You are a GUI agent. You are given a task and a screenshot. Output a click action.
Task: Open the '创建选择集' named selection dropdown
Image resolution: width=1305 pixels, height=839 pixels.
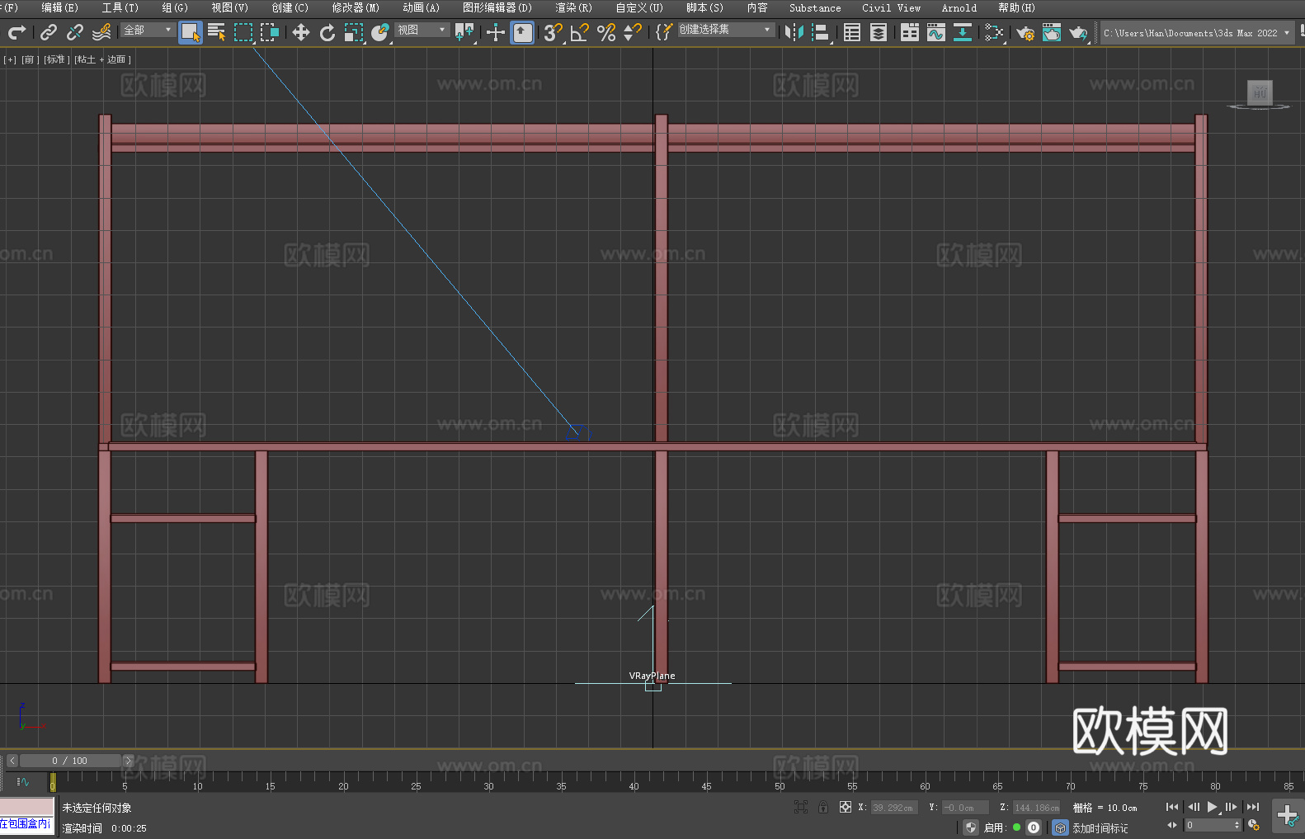[726, 30]
